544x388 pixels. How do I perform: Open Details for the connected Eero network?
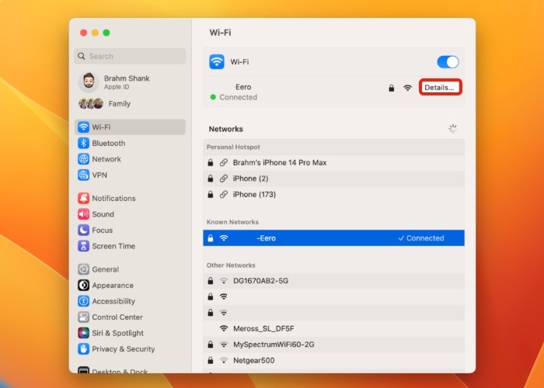441,88
